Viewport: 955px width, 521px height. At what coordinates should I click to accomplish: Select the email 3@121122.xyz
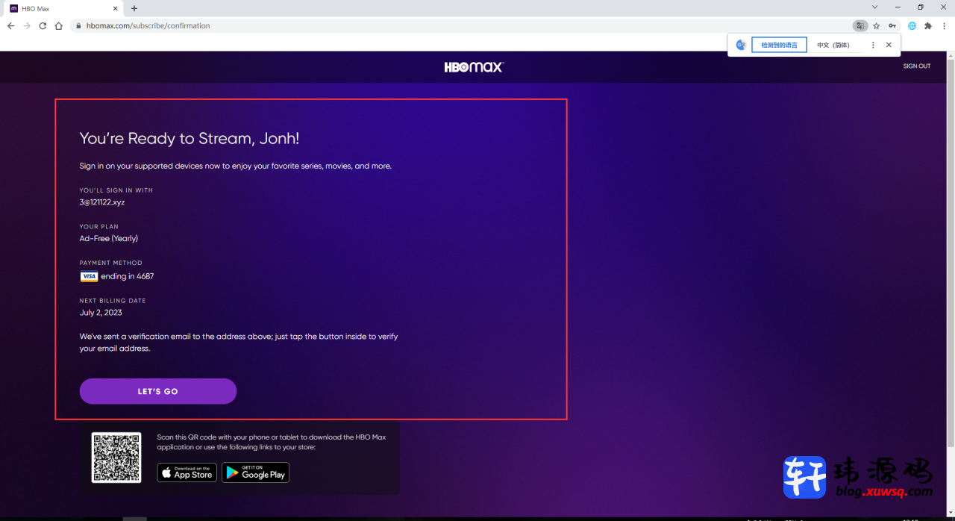(102, 202)
